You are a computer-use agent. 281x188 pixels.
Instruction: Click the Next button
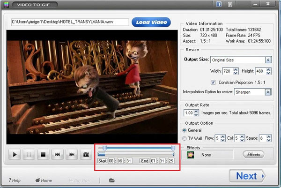tap(247, 176)
